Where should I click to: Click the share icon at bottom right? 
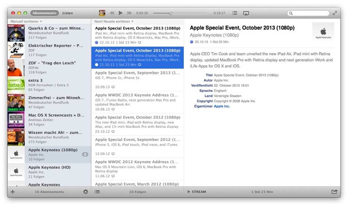(334, 192)
